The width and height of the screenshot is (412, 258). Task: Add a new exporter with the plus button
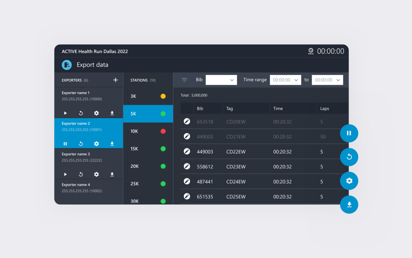(x=115, y=80)
